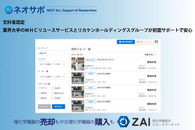Click the 点検中 badge in J262-2C row

[x=91, y=88]
